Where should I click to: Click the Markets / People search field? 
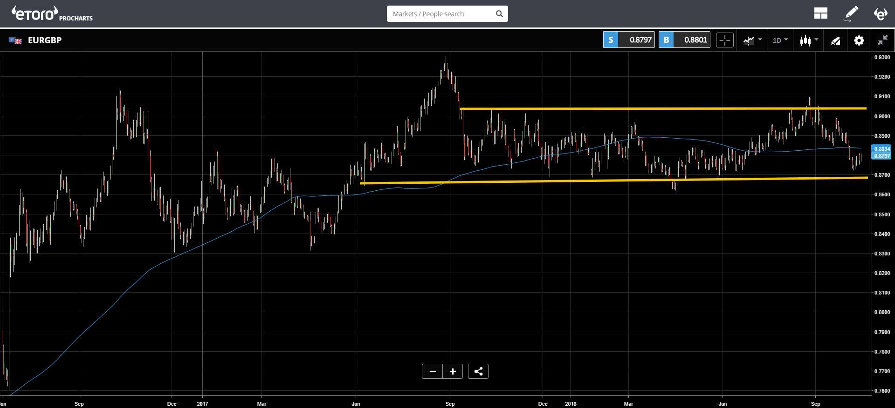tap(447, 14)
